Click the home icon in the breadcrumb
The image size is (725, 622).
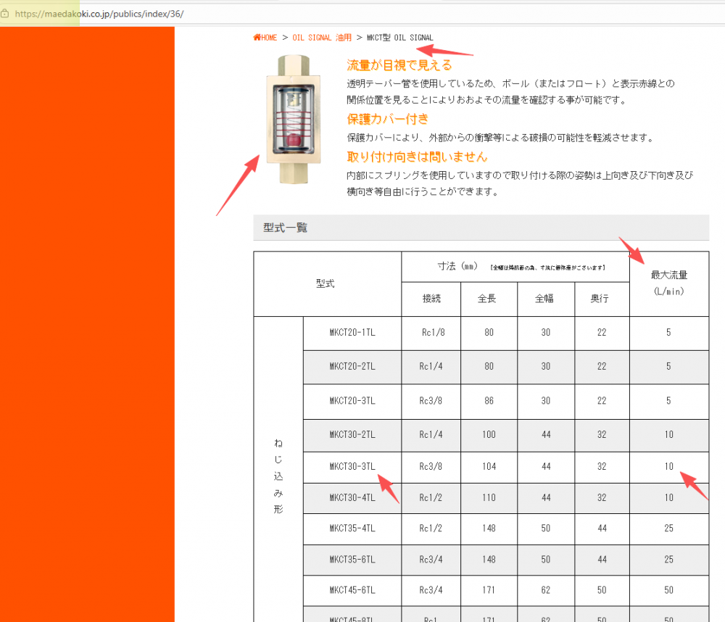tap(256, 37)
